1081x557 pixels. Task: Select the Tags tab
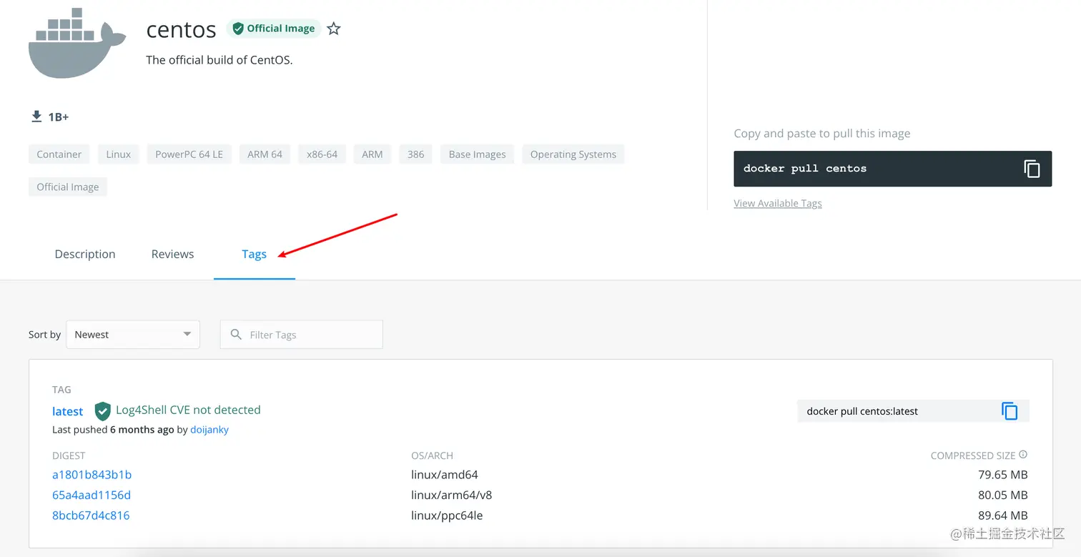tap(254, 254)
